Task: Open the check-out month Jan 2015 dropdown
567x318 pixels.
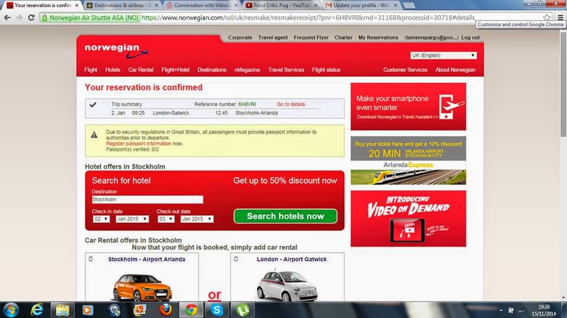Action: [x=197, y=219]
